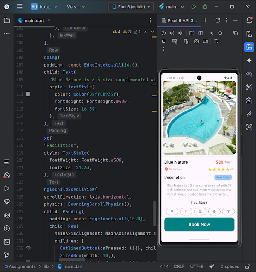
Task: Open Device Manager tool window
Action: 249,33
